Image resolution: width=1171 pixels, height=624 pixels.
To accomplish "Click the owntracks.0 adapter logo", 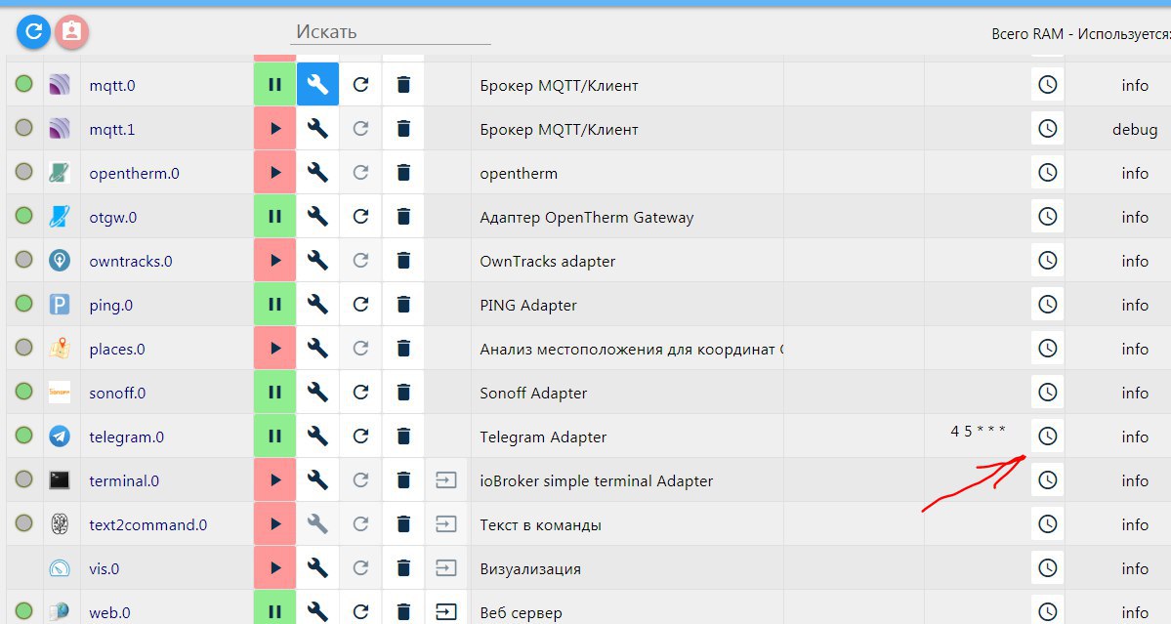I will click(60, 261).
